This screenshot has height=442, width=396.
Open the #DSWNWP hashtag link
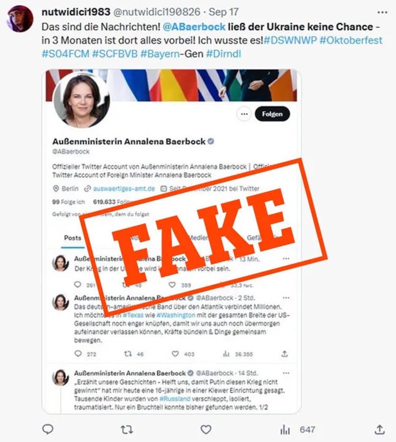(290, 40)
